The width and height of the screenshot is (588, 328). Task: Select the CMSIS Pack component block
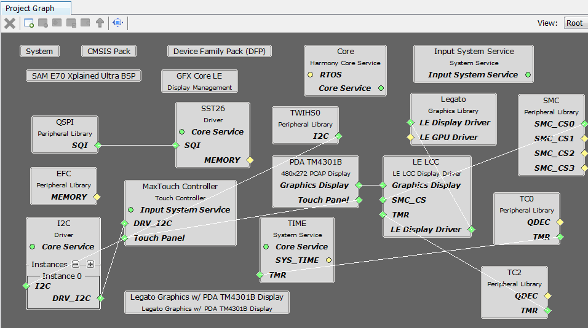pos(109,52)
